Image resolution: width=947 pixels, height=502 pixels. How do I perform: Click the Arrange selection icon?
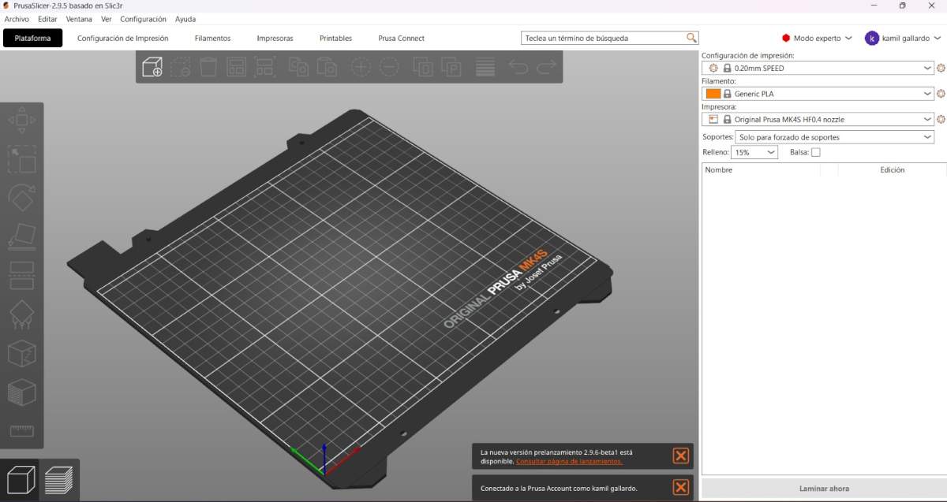[x=264, y=67]
